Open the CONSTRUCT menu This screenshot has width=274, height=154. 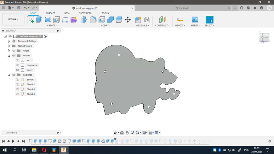point(162,26)
